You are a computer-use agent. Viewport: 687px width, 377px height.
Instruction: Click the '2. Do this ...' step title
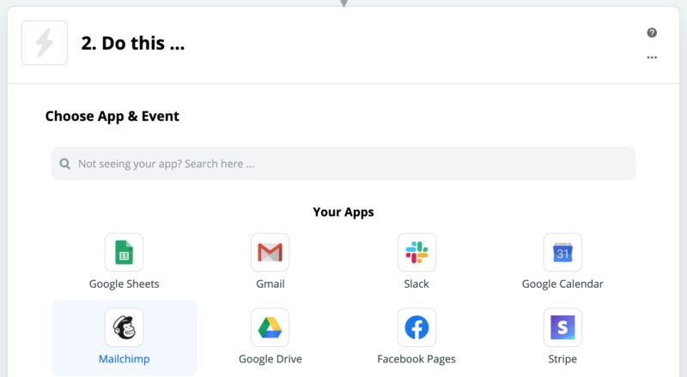pos(133,44)
